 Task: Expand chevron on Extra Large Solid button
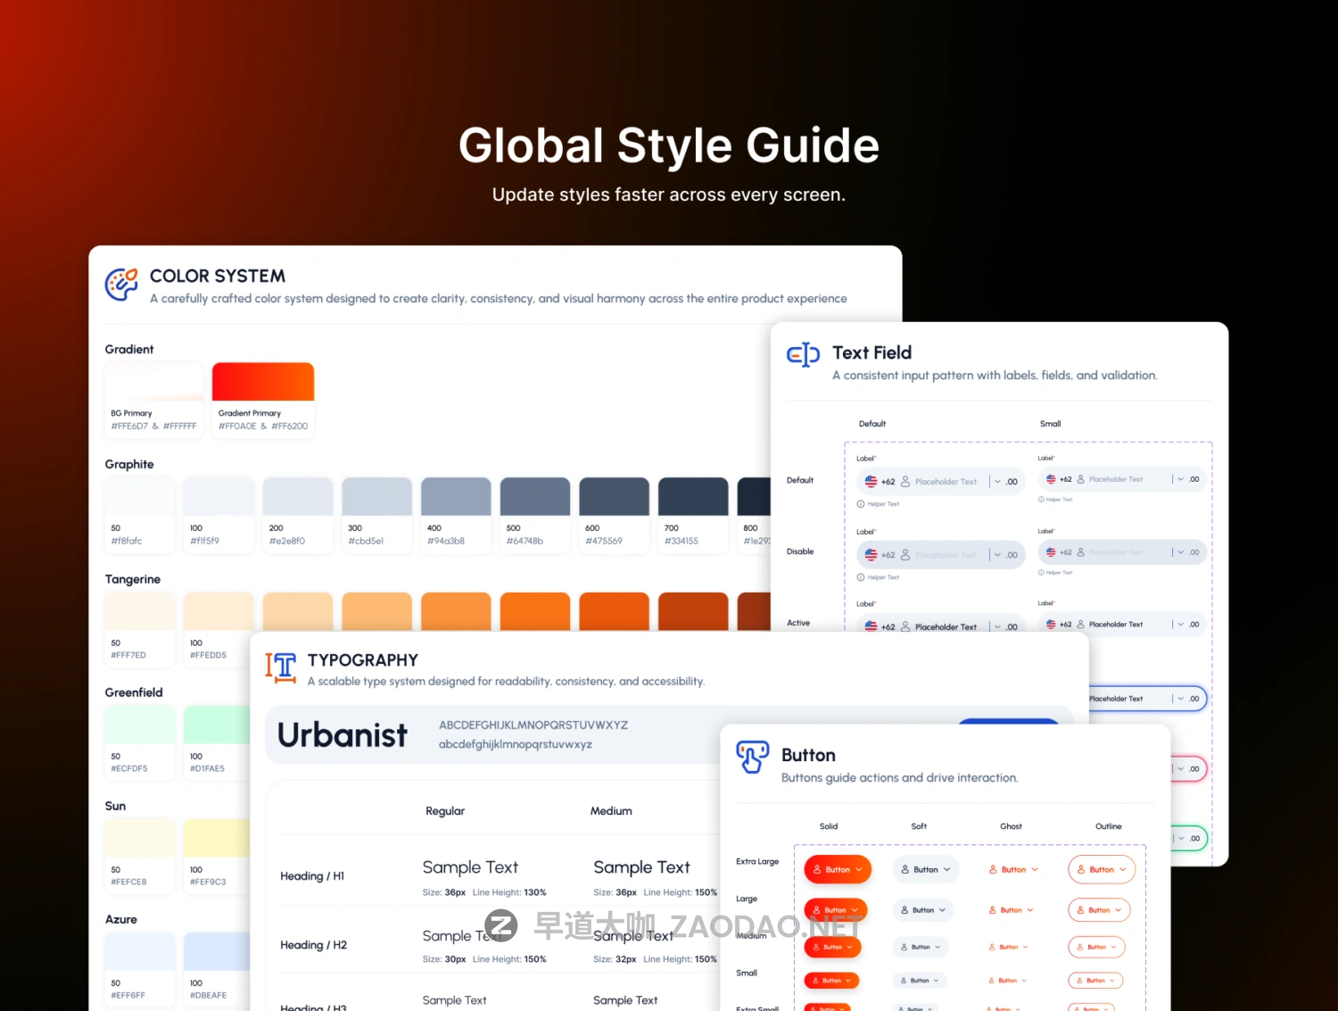(859, 869)
